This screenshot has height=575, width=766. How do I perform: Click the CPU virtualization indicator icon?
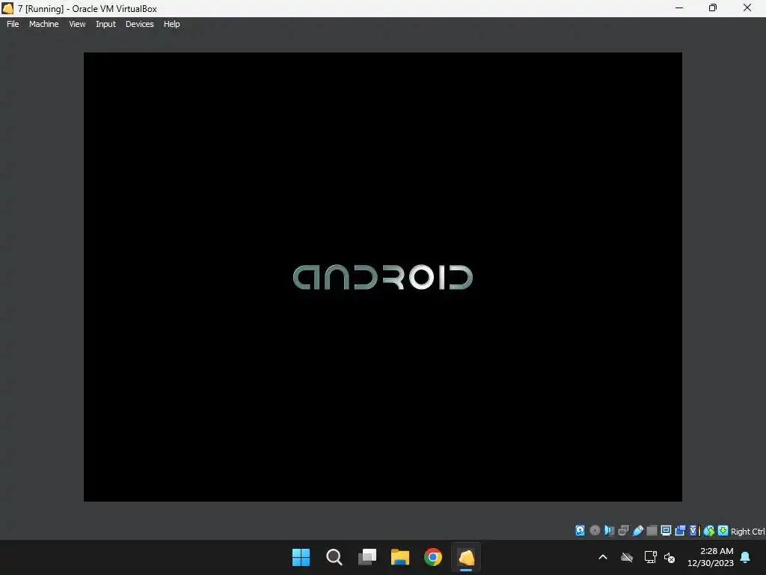pyautogui.click(x=695, y=531)
